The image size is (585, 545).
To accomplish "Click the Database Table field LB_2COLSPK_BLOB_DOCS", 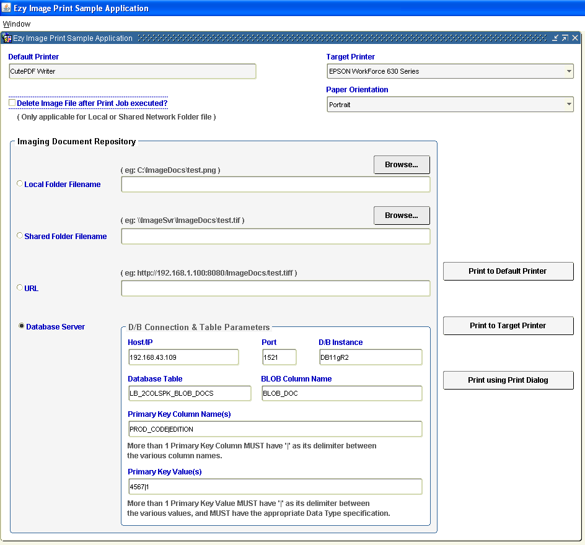I will [x=190, y=393].
